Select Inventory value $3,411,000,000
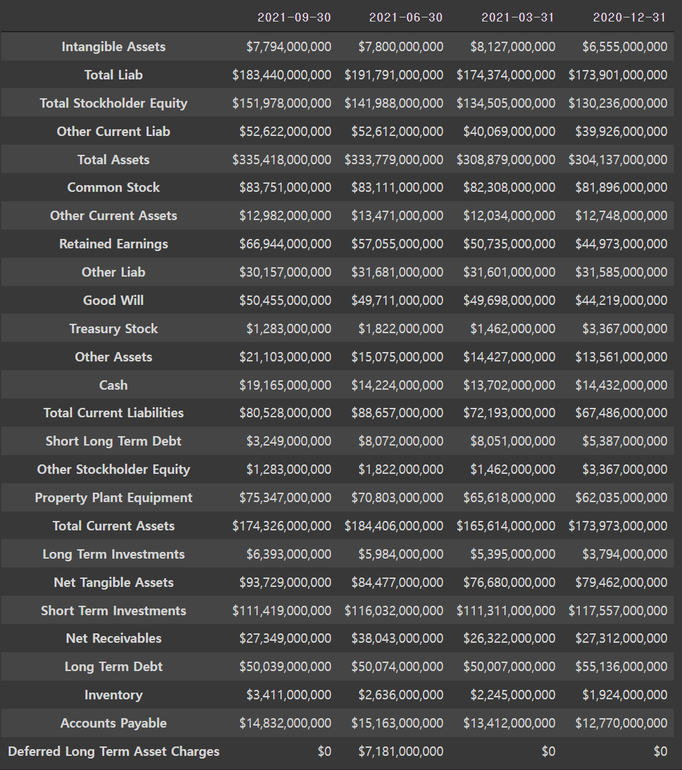The image size is (682, 770). [x=289, y=695]
